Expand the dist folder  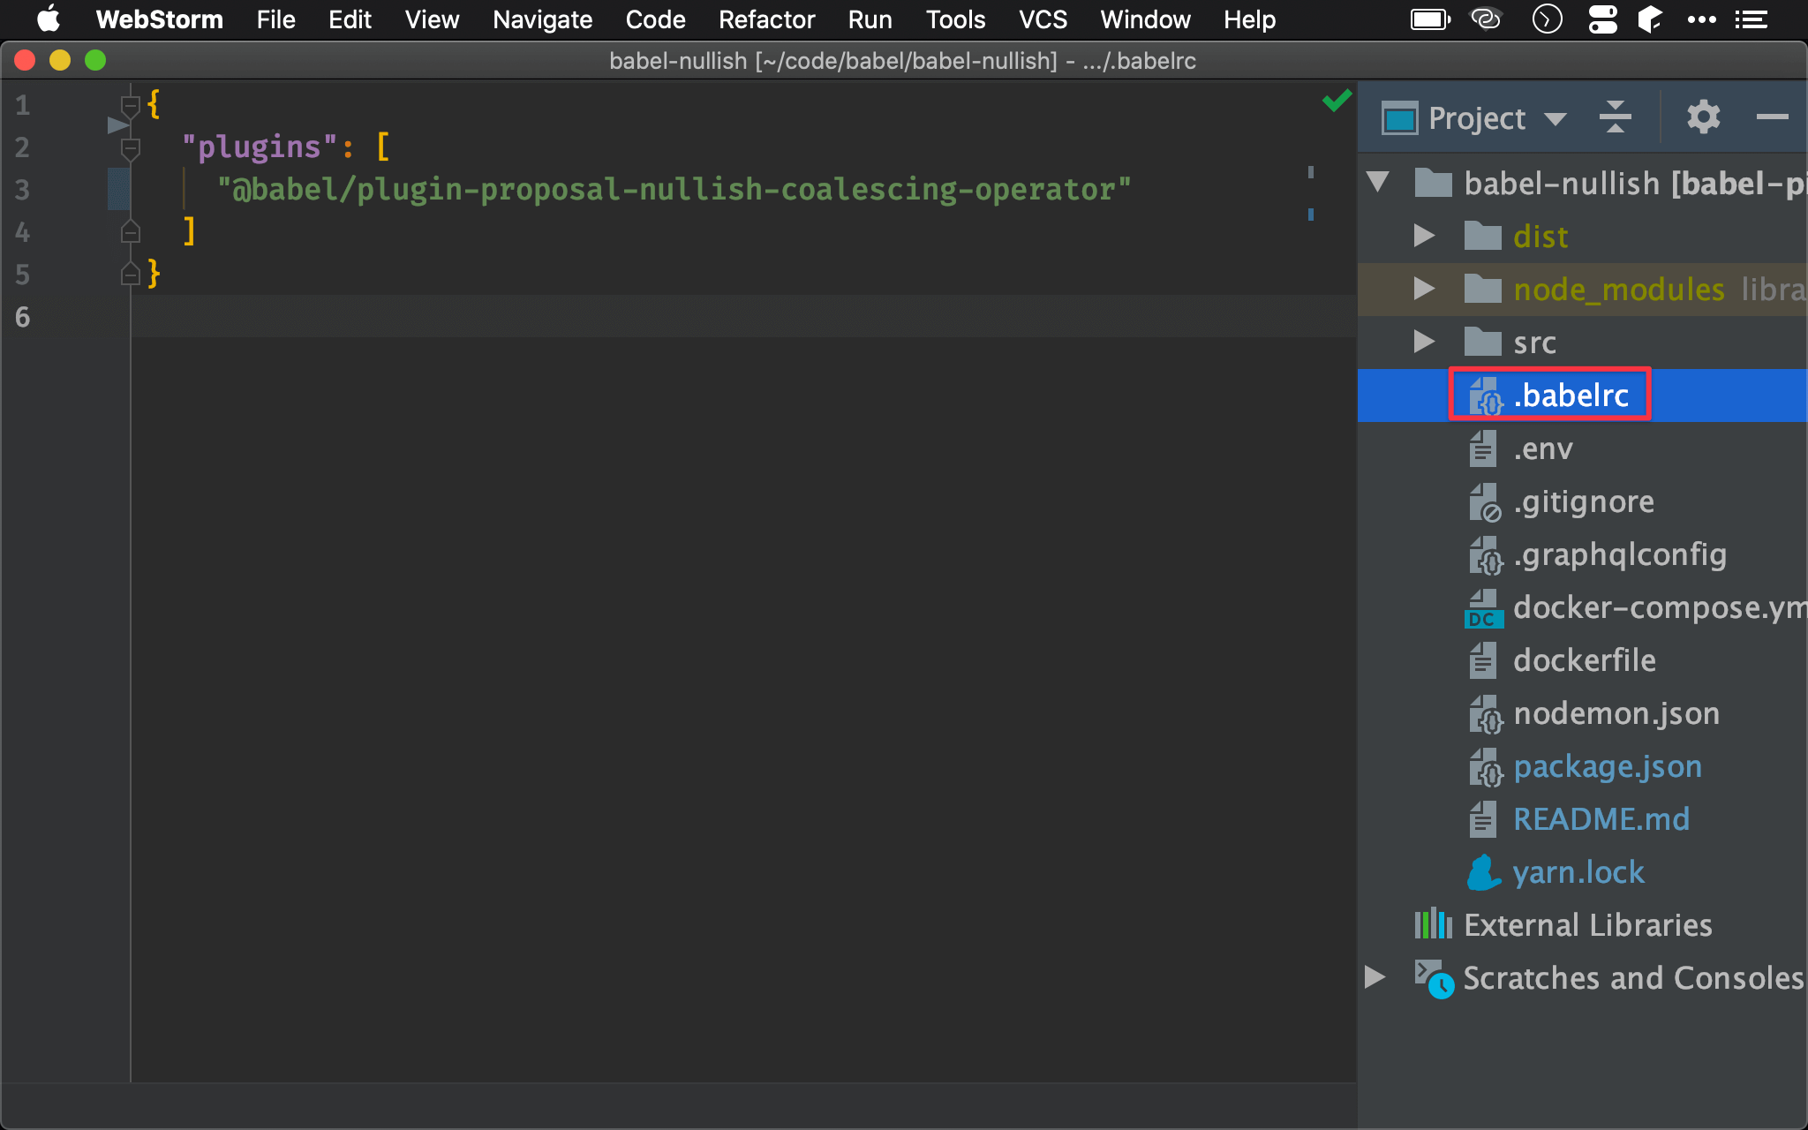tap(1423, 236)
